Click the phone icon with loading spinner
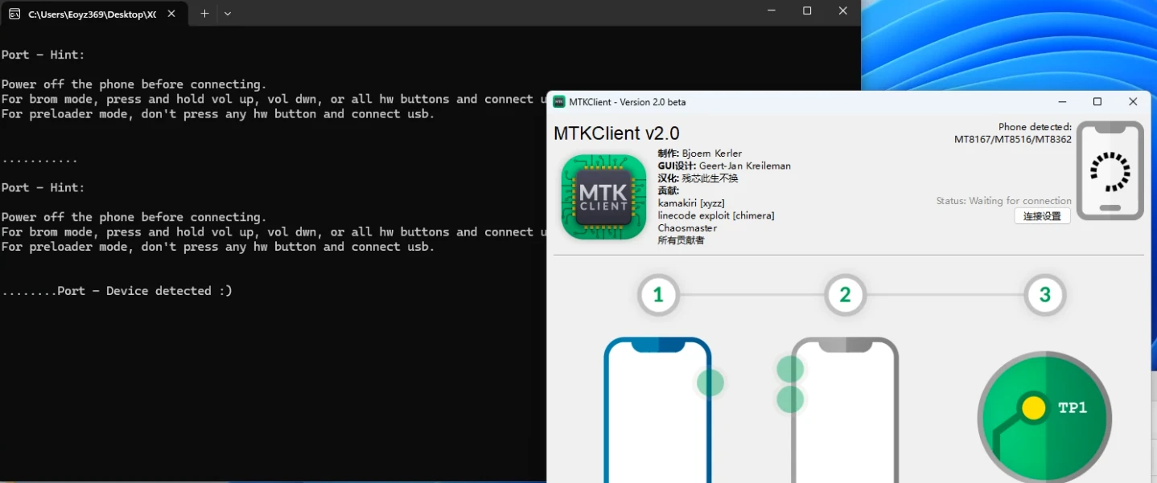Screen dimensions: 1157x483 coord(1110,170)
